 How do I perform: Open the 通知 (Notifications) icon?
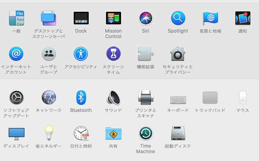click(243, 18)
